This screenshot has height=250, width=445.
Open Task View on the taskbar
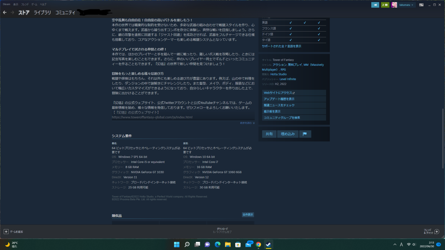197,244
